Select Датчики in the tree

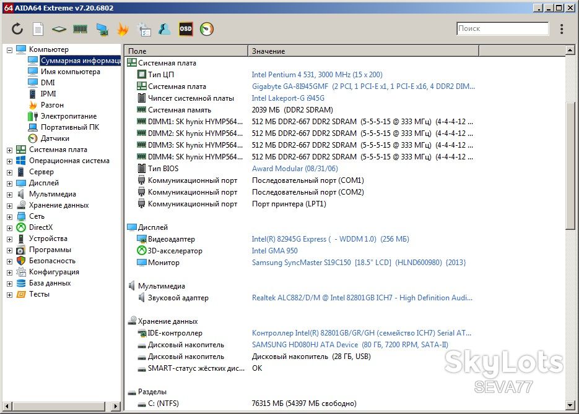(x=54, y=138)
